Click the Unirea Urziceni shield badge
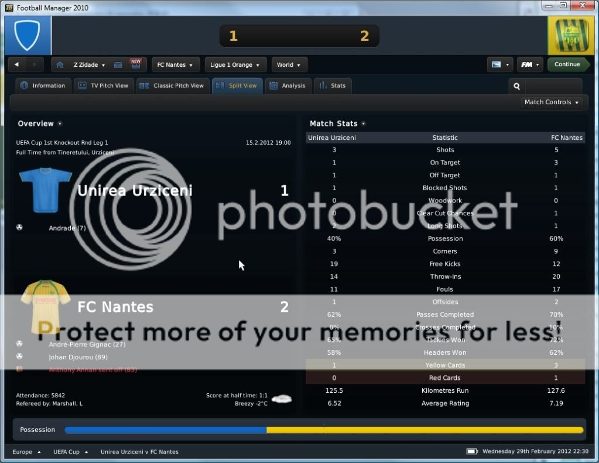 pos(27,36)
